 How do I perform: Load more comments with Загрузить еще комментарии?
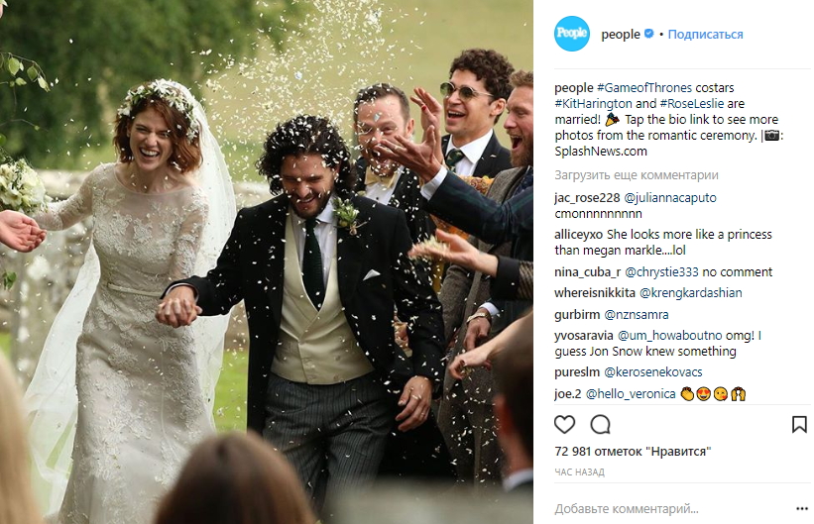point(636,175)
